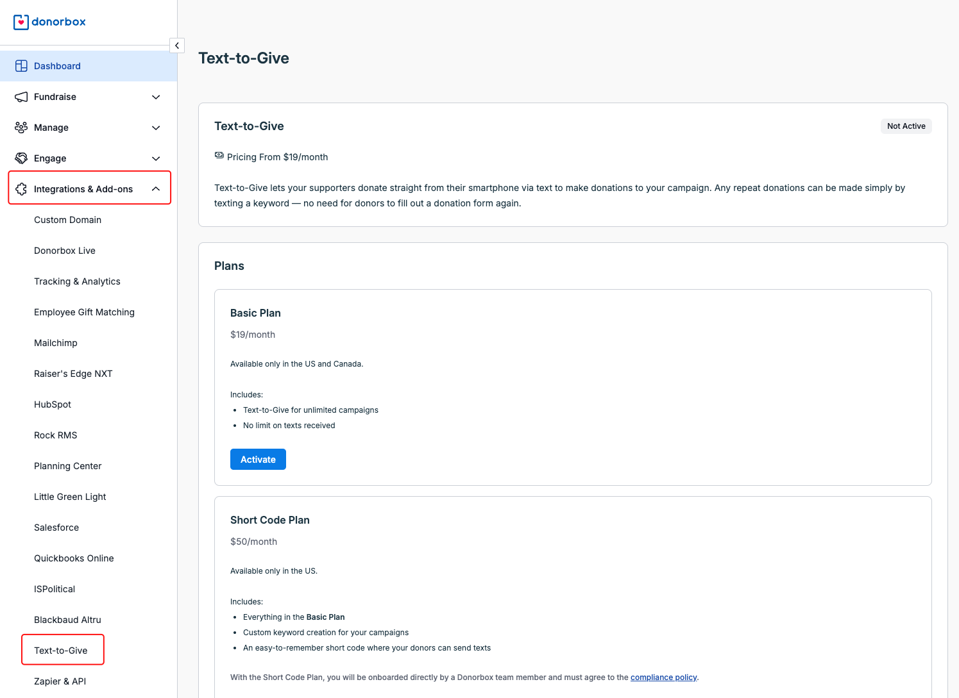Screen dimensions: 959x698
Task: Click 'Available only in the US.' text
Action: coord(274,571)
